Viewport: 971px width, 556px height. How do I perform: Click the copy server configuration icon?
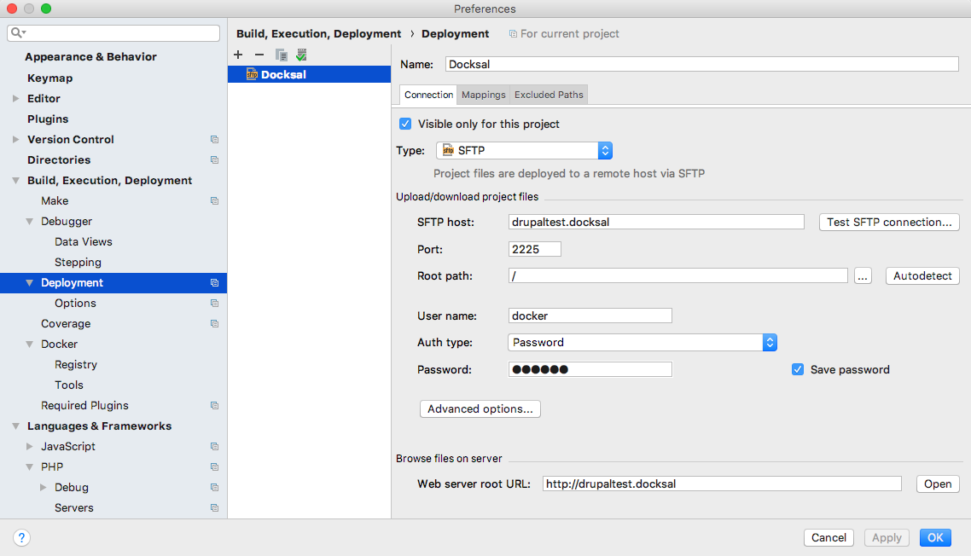pos(281,55)
